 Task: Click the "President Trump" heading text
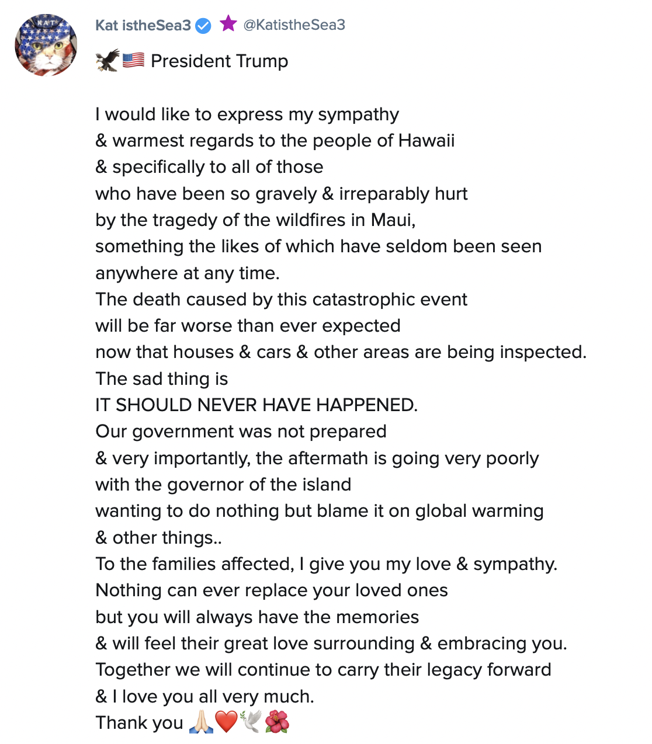[219, 61]
